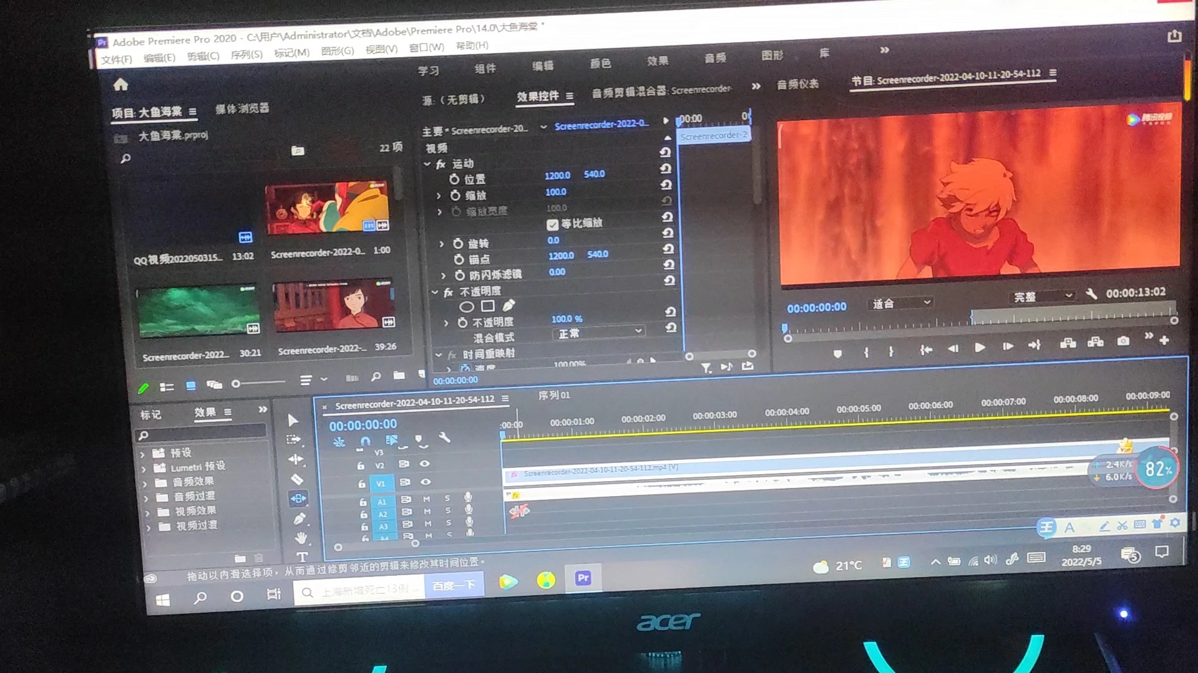Expand the 音频效果 folder

(x=145, y=484)
